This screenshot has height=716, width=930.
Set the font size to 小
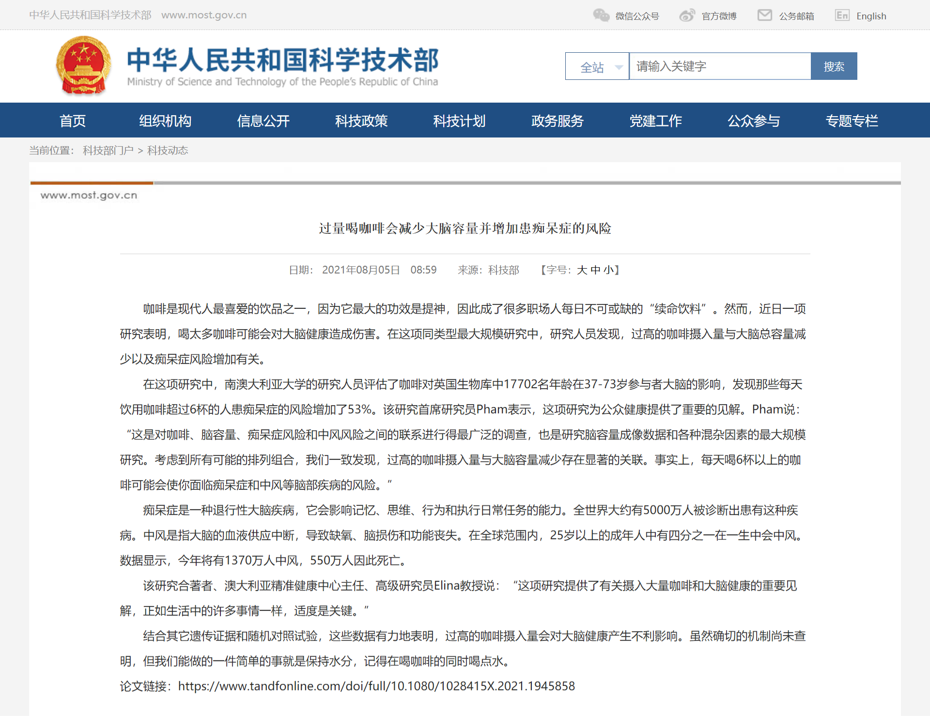[608, 270]
